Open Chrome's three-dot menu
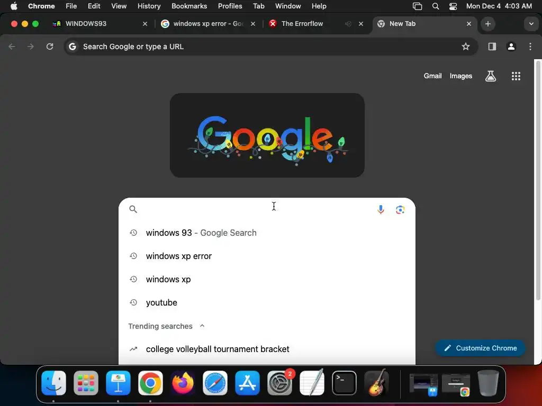Screen dimensions: 542x406 coord(530,47)
